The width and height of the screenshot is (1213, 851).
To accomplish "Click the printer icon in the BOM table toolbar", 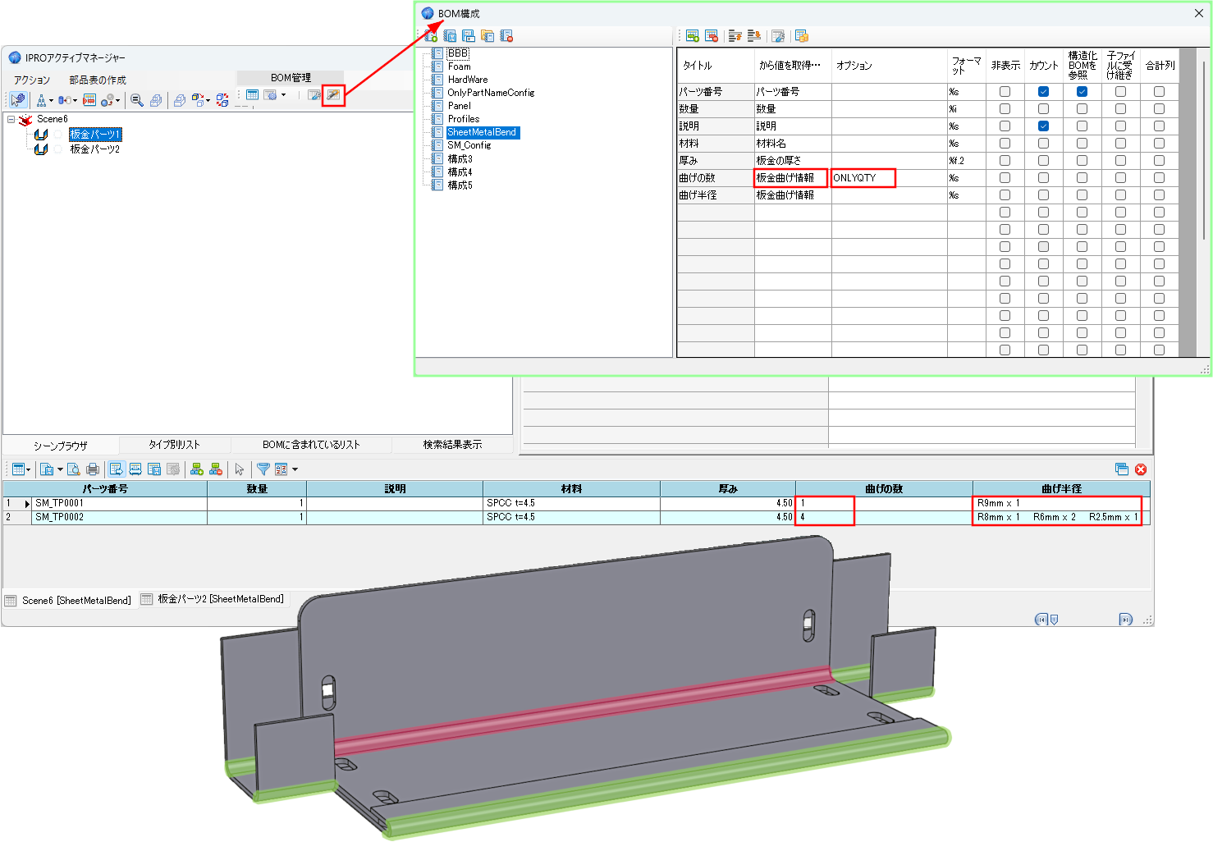I will tap(93, 469).
